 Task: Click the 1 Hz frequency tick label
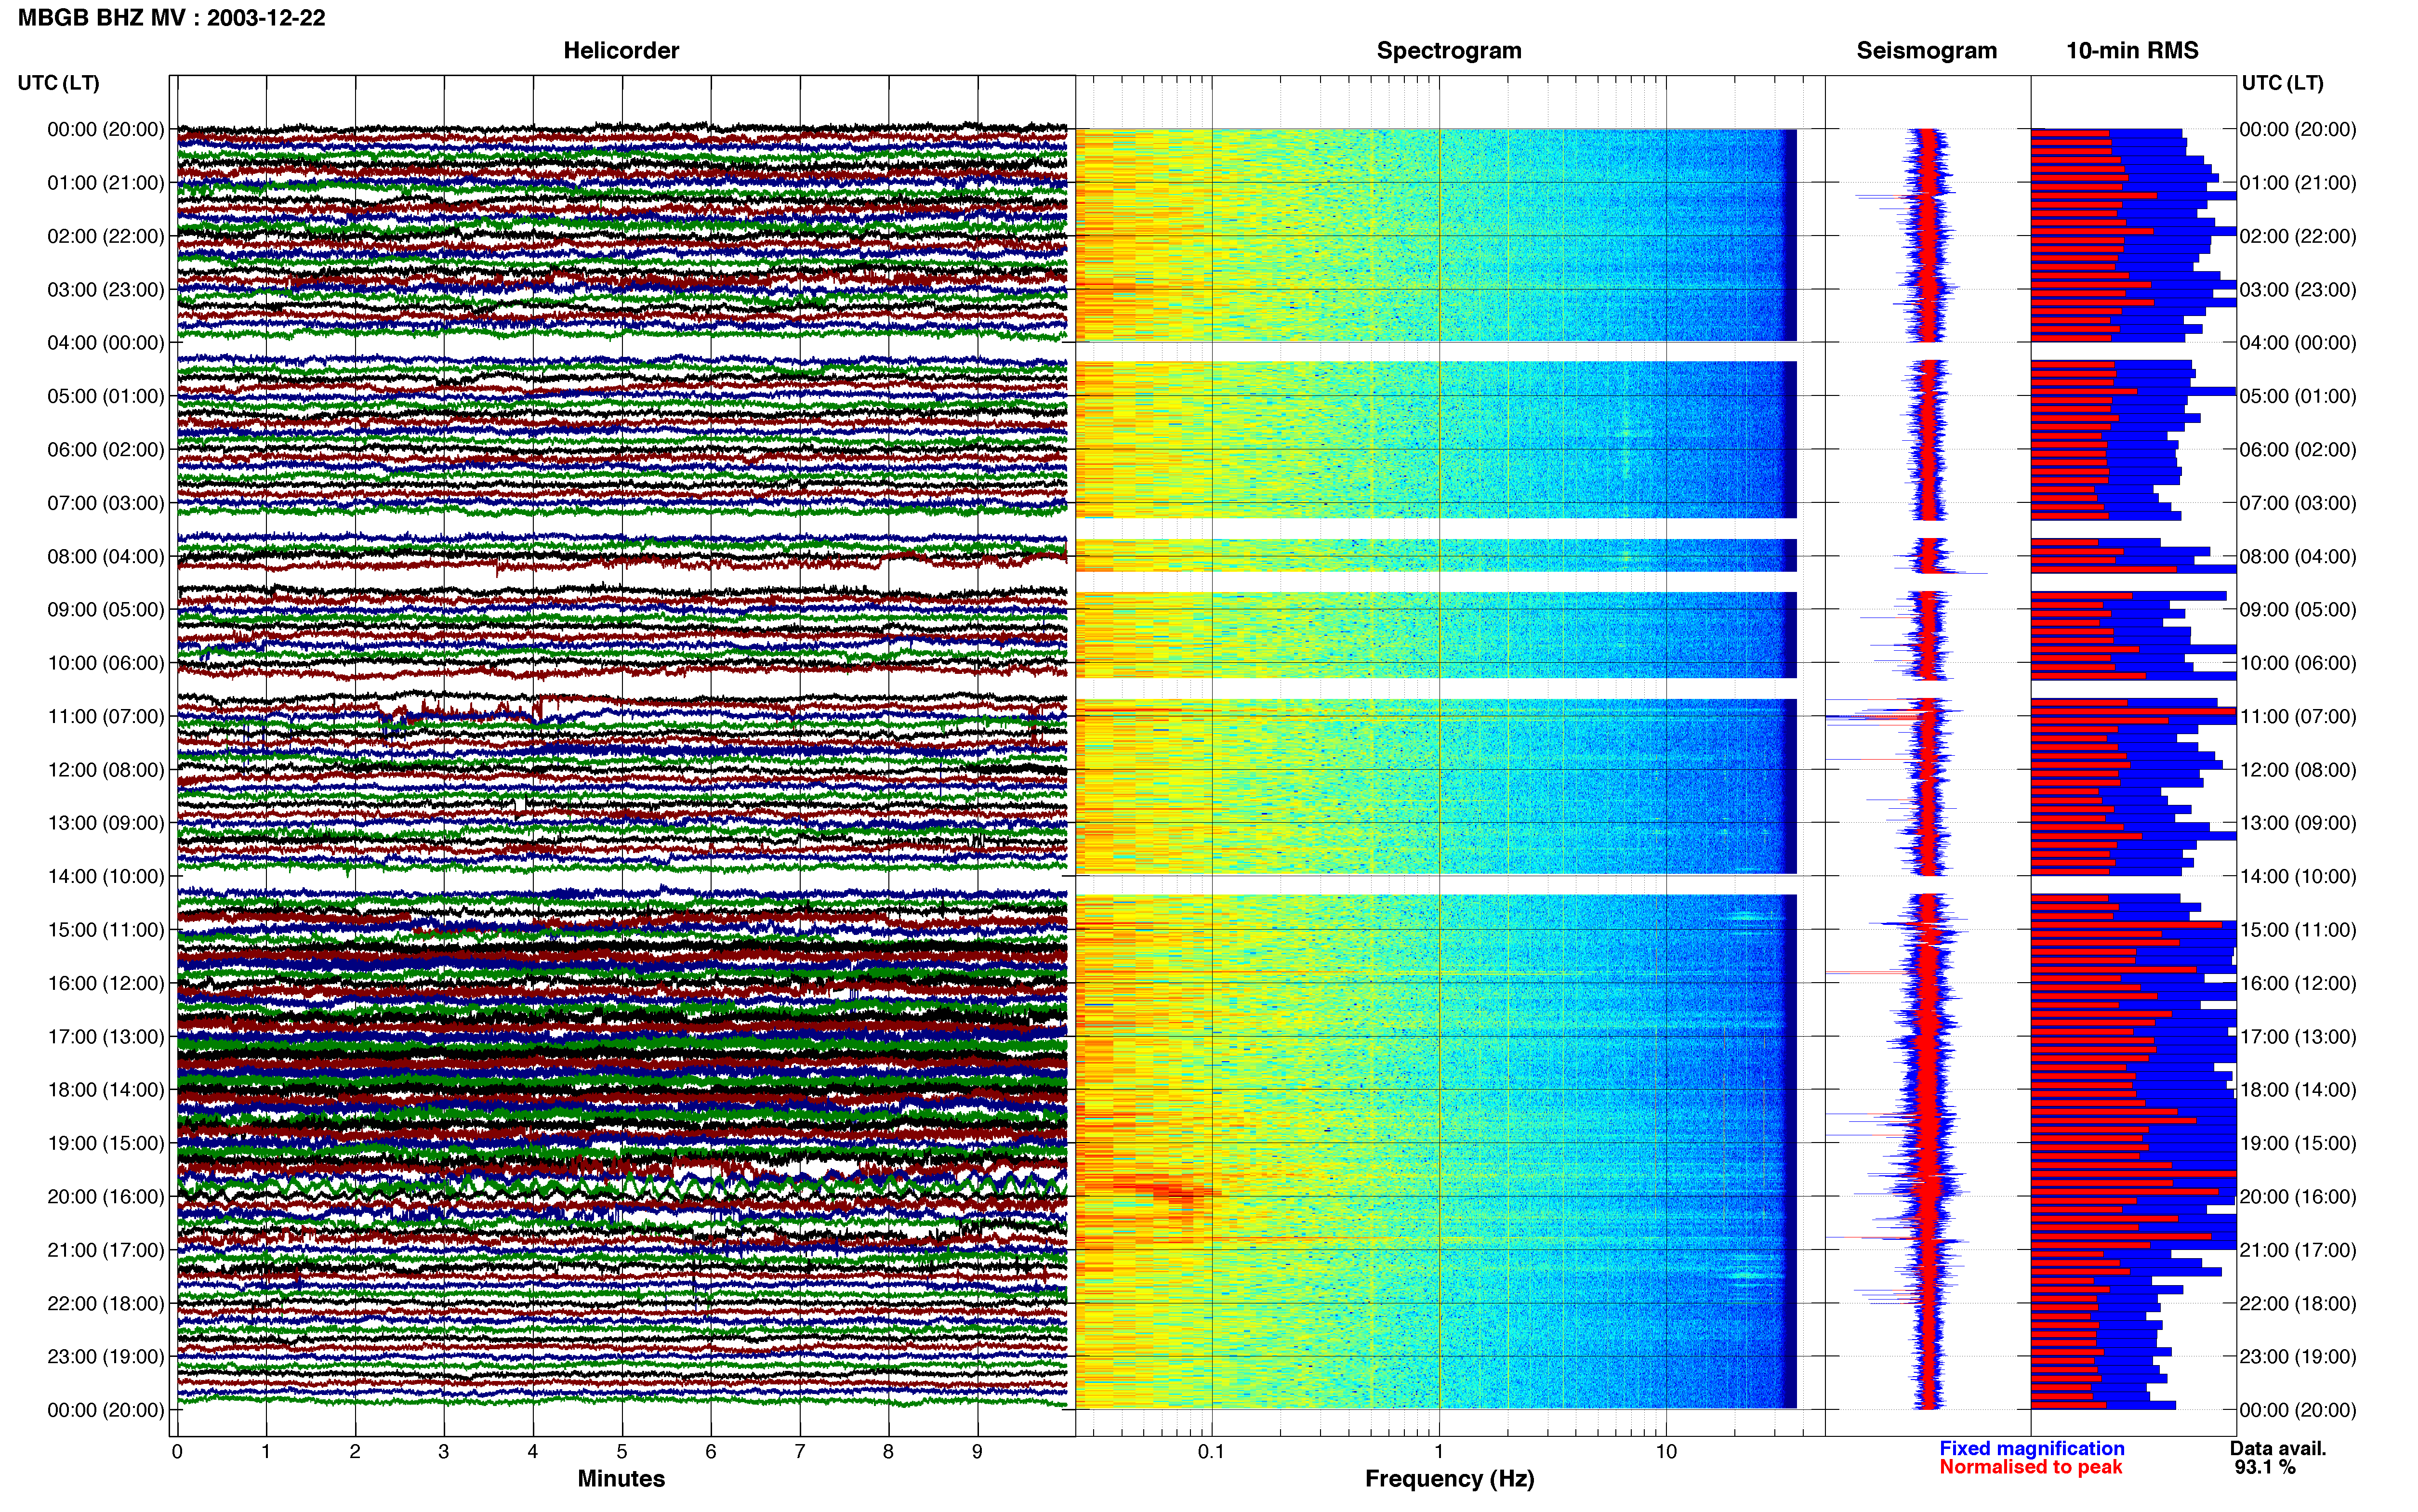pos(1439,1452)
